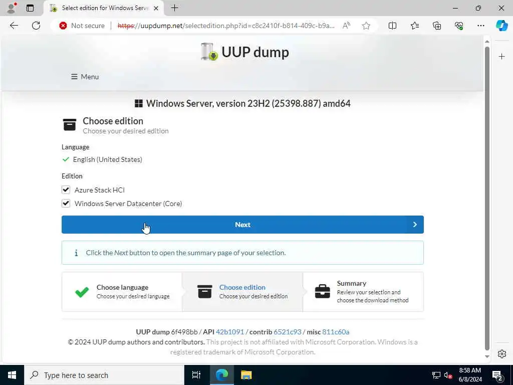
Task: Click the Summary step
Action: tap(363, 291)
